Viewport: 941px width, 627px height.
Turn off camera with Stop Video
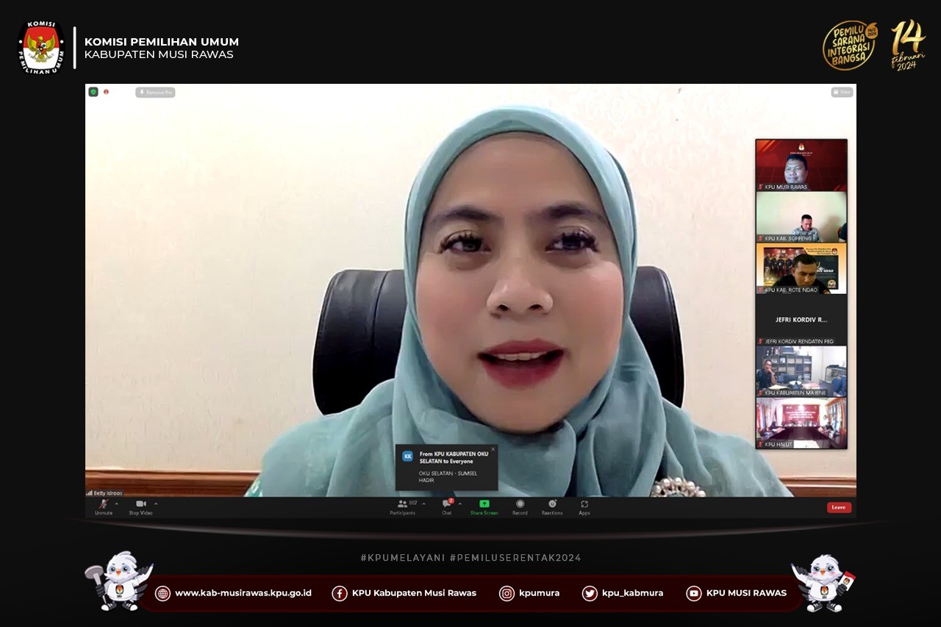[x=140, y=506]
